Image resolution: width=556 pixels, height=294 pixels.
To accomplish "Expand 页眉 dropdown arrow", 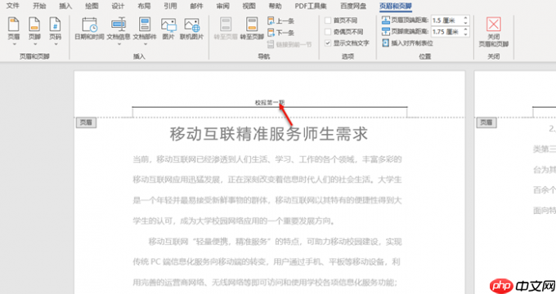I will click(14, 44).
